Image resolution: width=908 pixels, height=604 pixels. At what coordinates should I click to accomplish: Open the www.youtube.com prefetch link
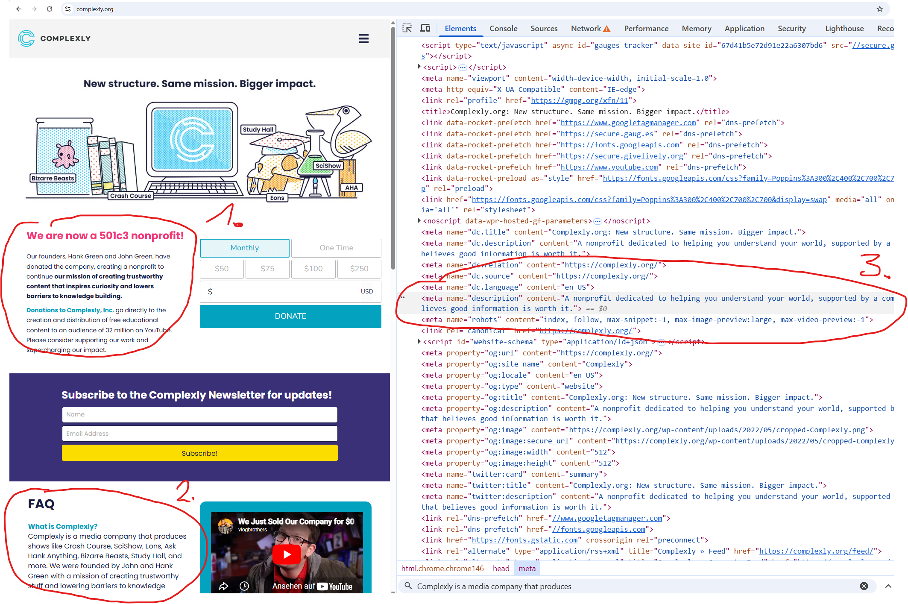coord(609,167)
